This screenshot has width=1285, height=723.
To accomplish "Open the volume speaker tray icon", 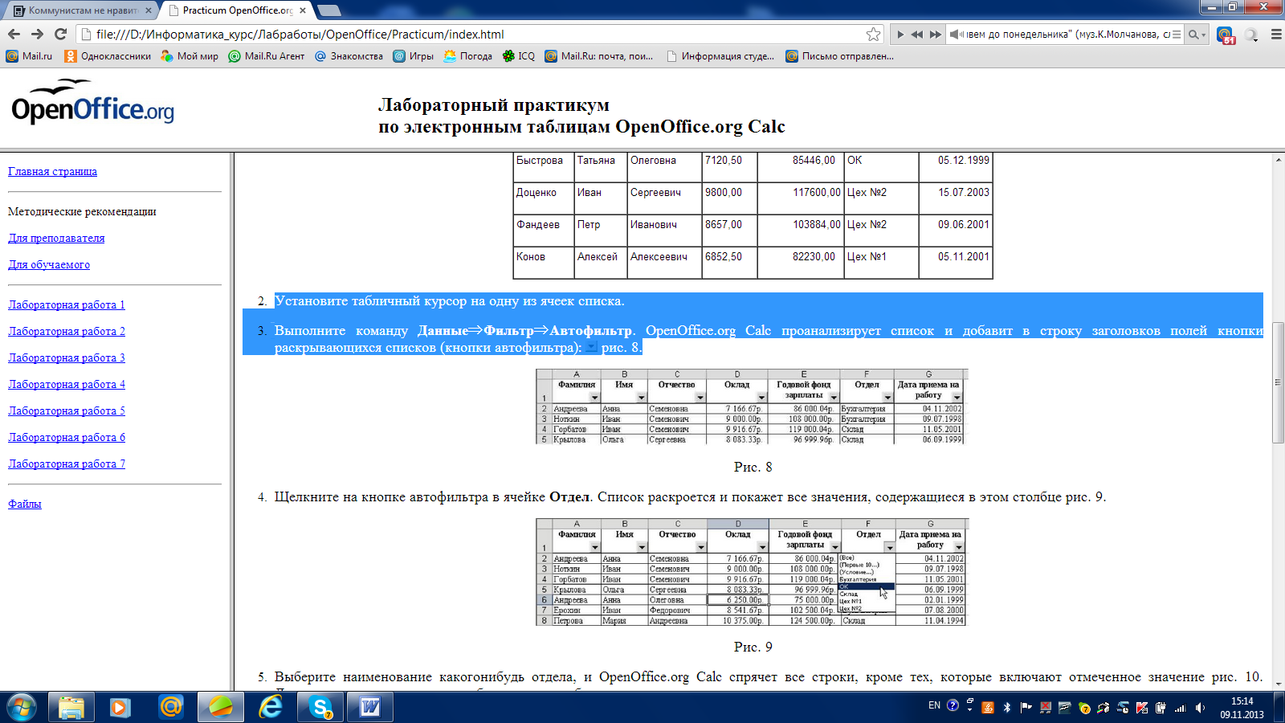I will coord(1200,708).
